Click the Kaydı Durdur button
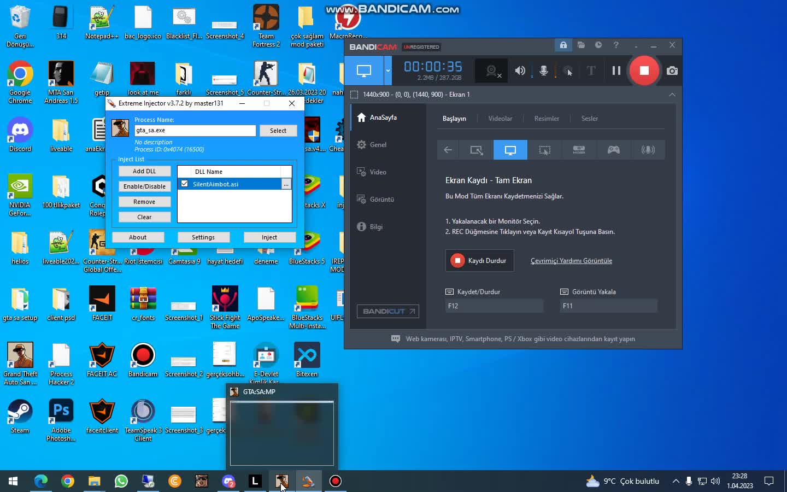The width and height of the screenshot is (787, 492). point(479,261)
